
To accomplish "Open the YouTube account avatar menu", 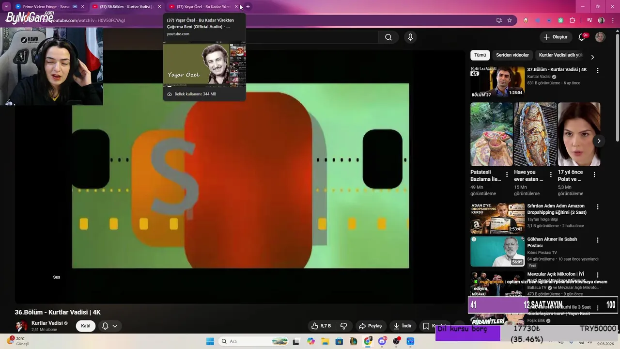I will [600, 37].
